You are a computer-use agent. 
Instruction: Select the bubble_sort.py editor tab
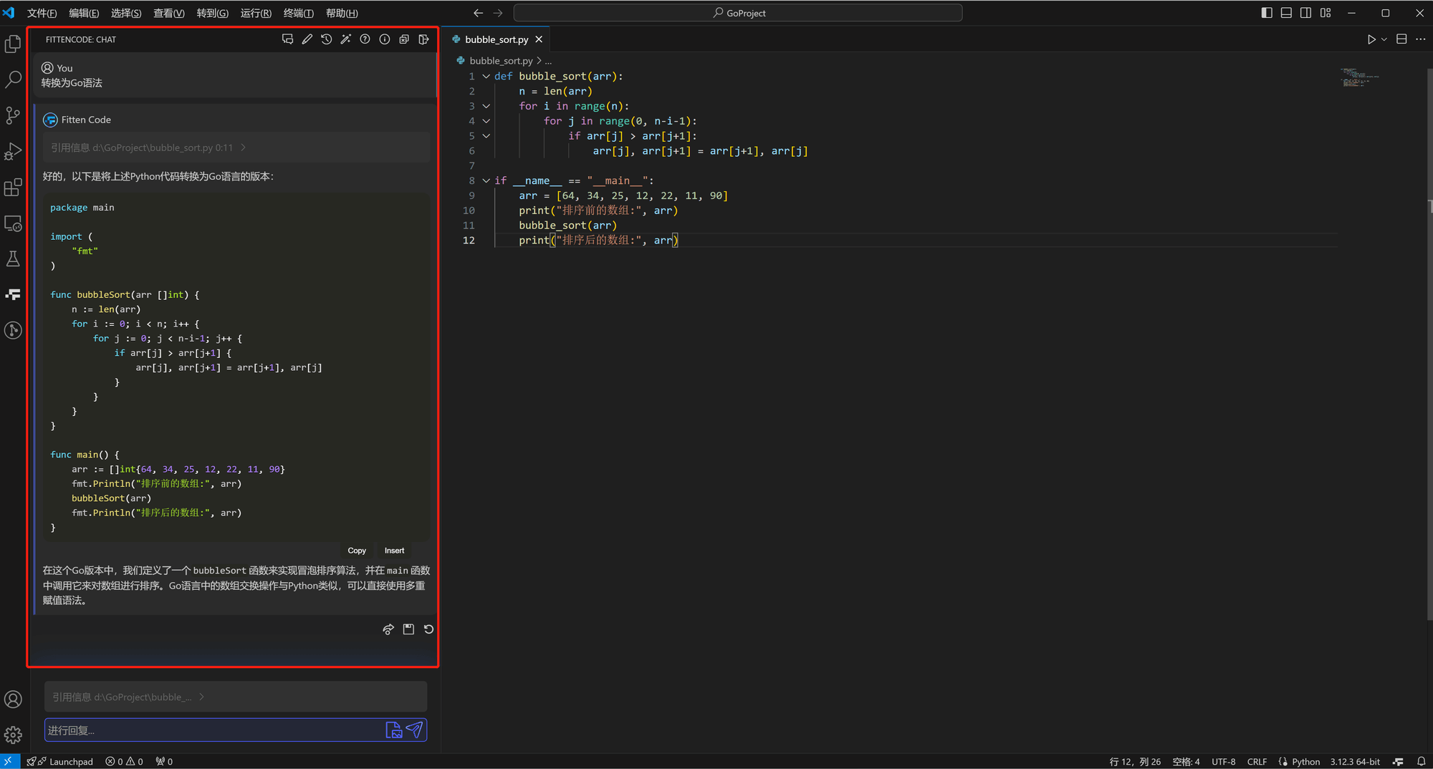(x=496, y=39)
